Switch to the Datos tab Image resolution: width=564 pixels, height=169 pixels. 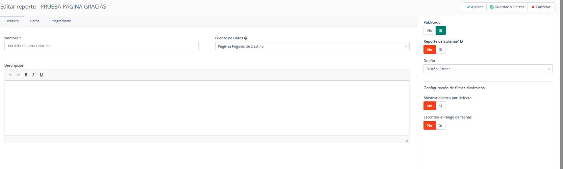pos(35,21)
